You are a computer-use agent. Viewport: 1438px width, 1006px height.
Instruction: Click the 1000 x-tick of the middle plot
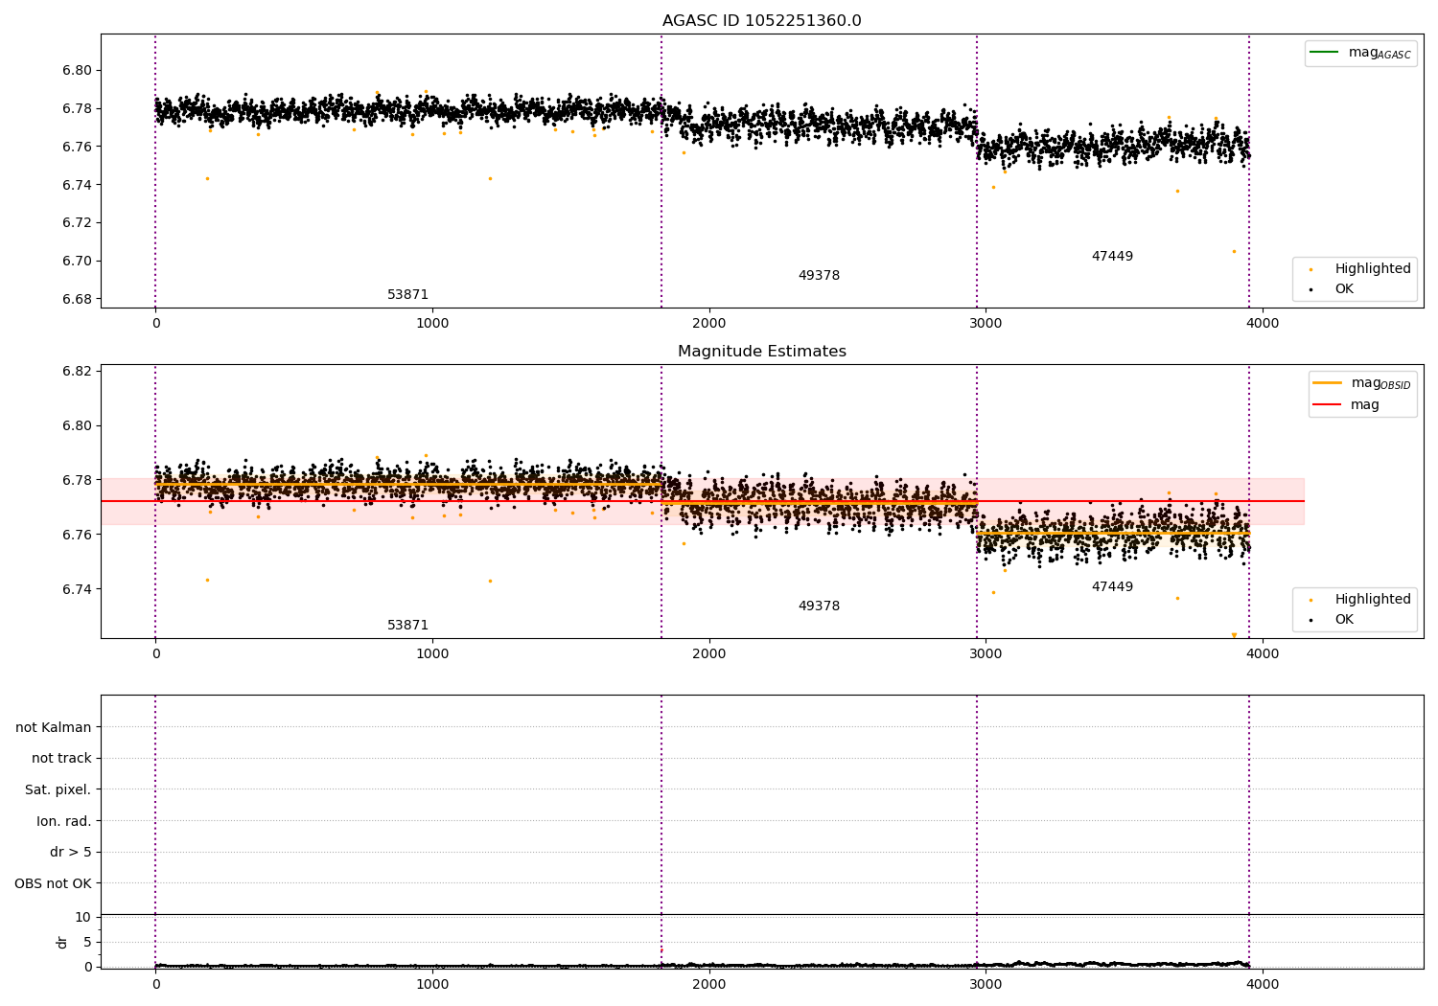tap(432, 654)
